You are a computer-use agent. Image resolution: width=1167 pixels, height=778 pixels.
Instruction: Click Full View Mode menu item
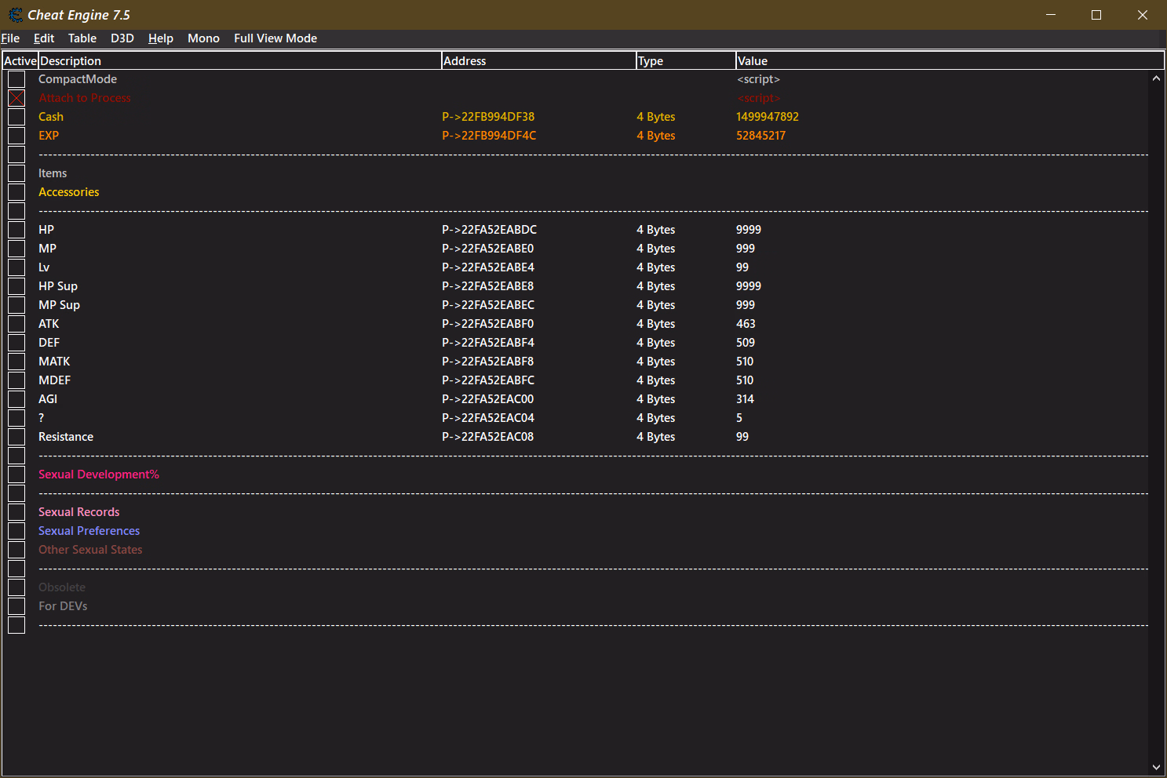275,38
